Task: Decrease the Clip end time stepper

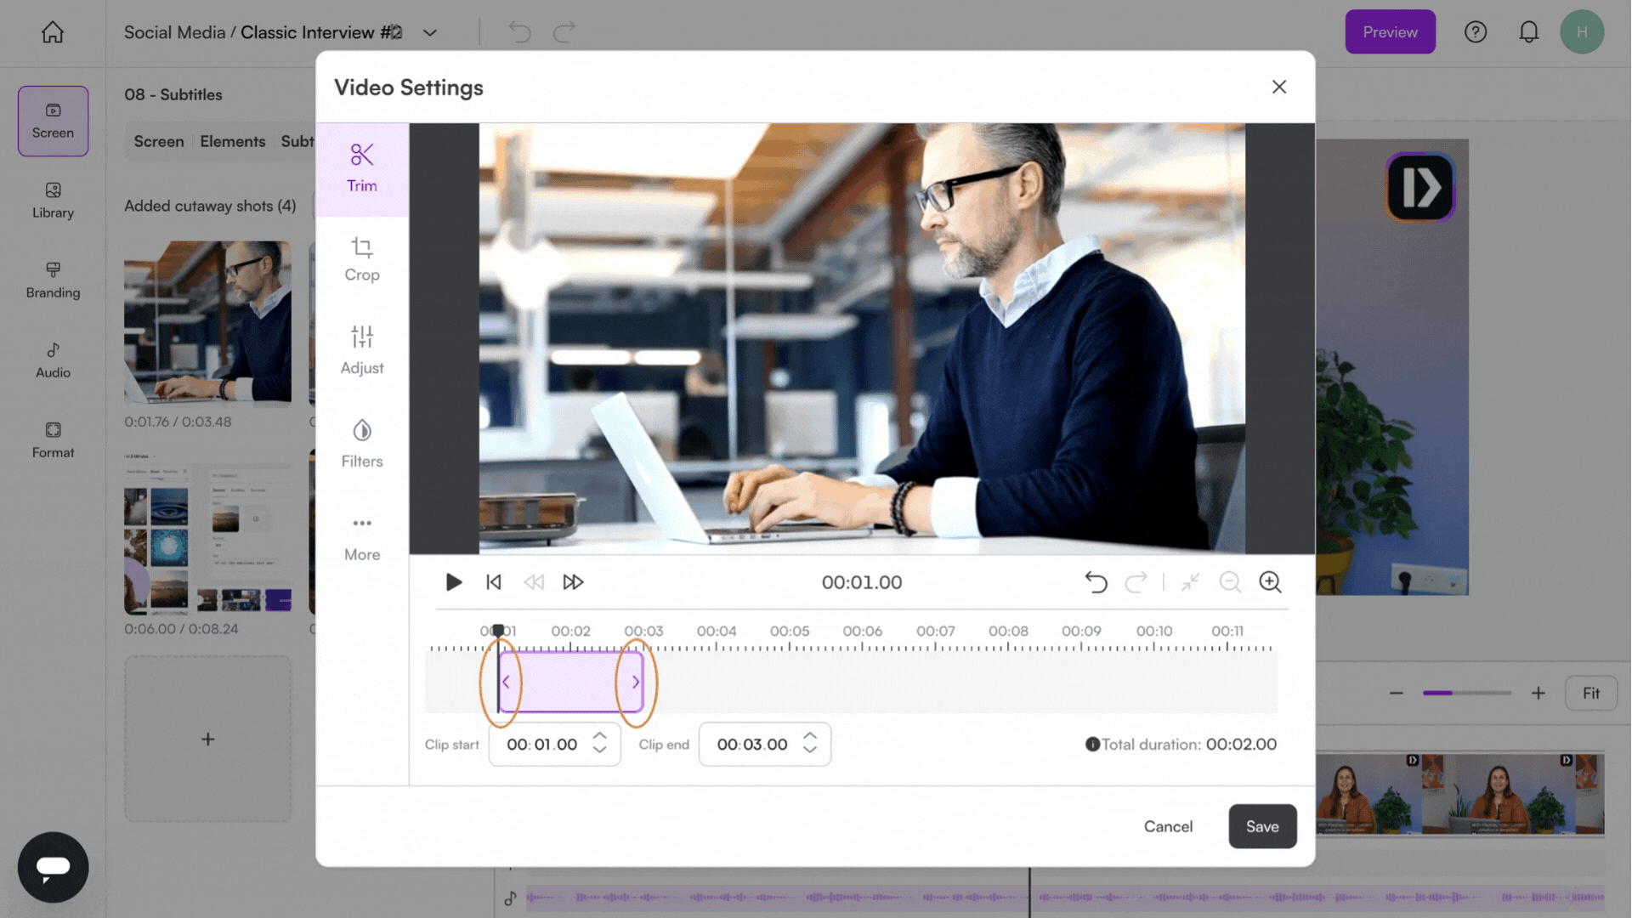Action: coord(810,751)
